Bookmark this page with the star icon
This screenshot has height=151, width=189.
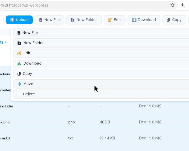pos(172,5)
